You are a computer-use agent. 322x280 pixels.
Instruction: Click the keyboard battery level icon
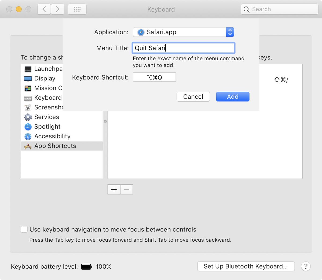coord(87,267)
